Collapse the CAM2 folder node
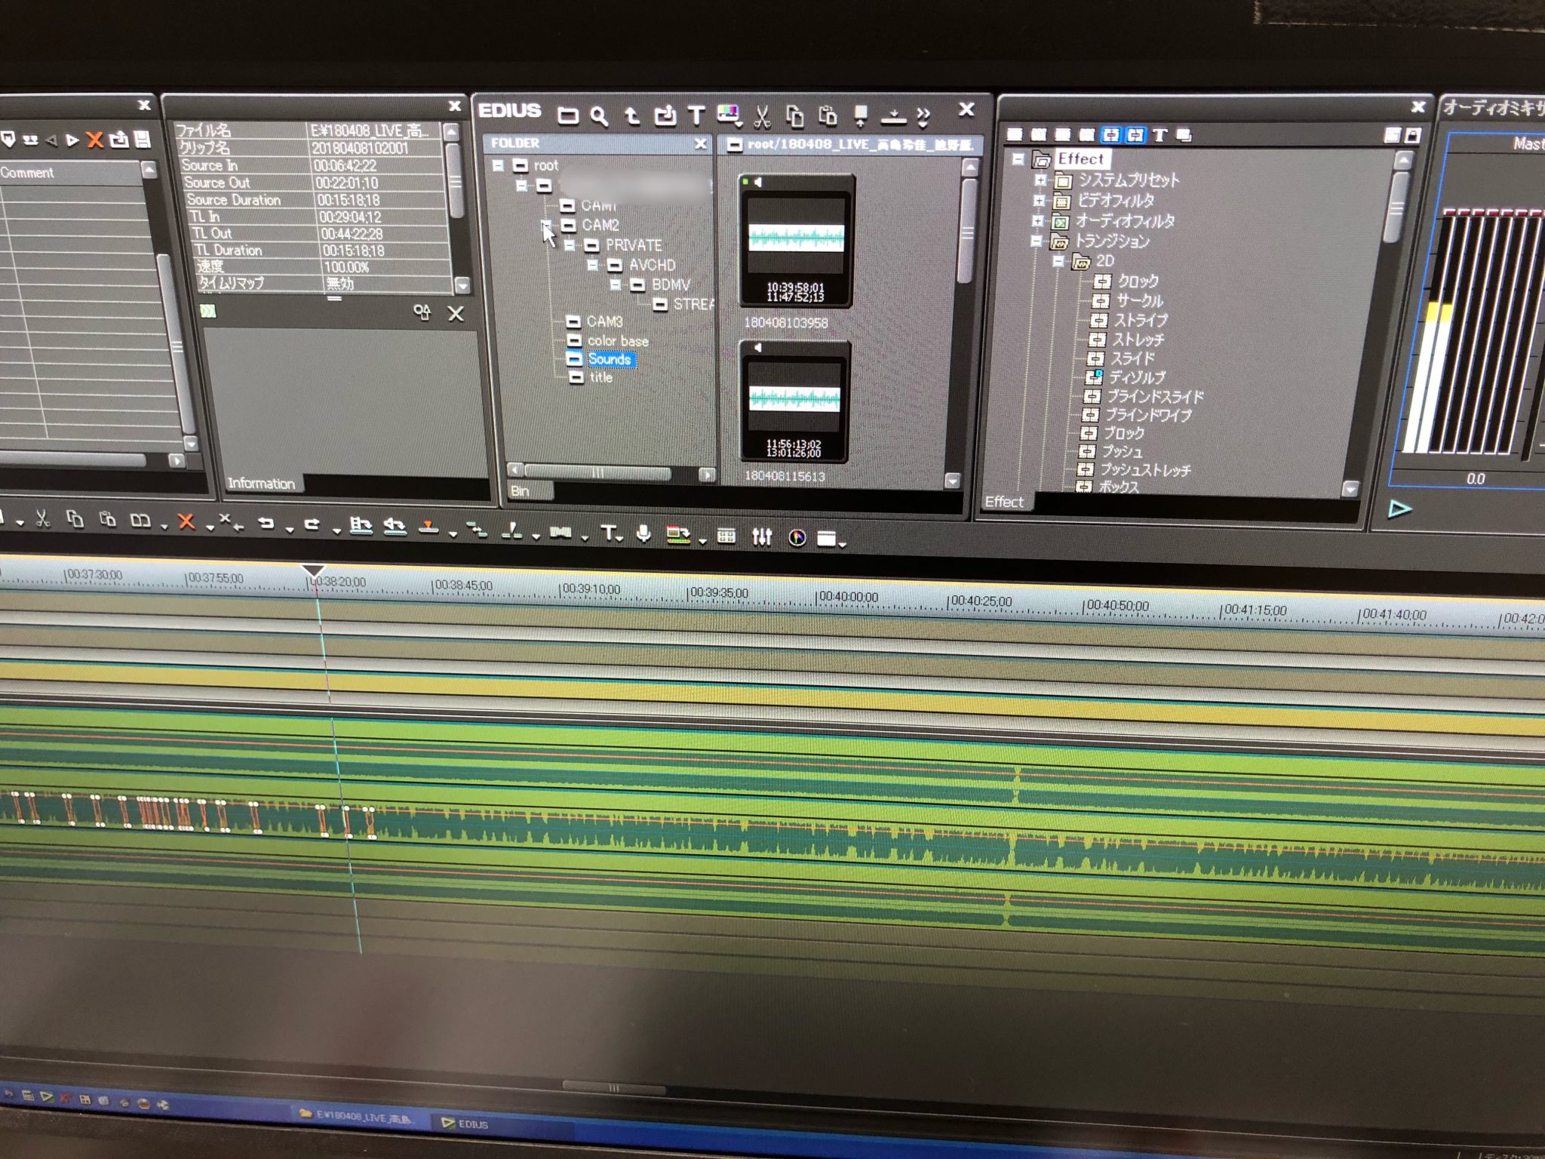 pyautogui.click(x=547, y=226)
